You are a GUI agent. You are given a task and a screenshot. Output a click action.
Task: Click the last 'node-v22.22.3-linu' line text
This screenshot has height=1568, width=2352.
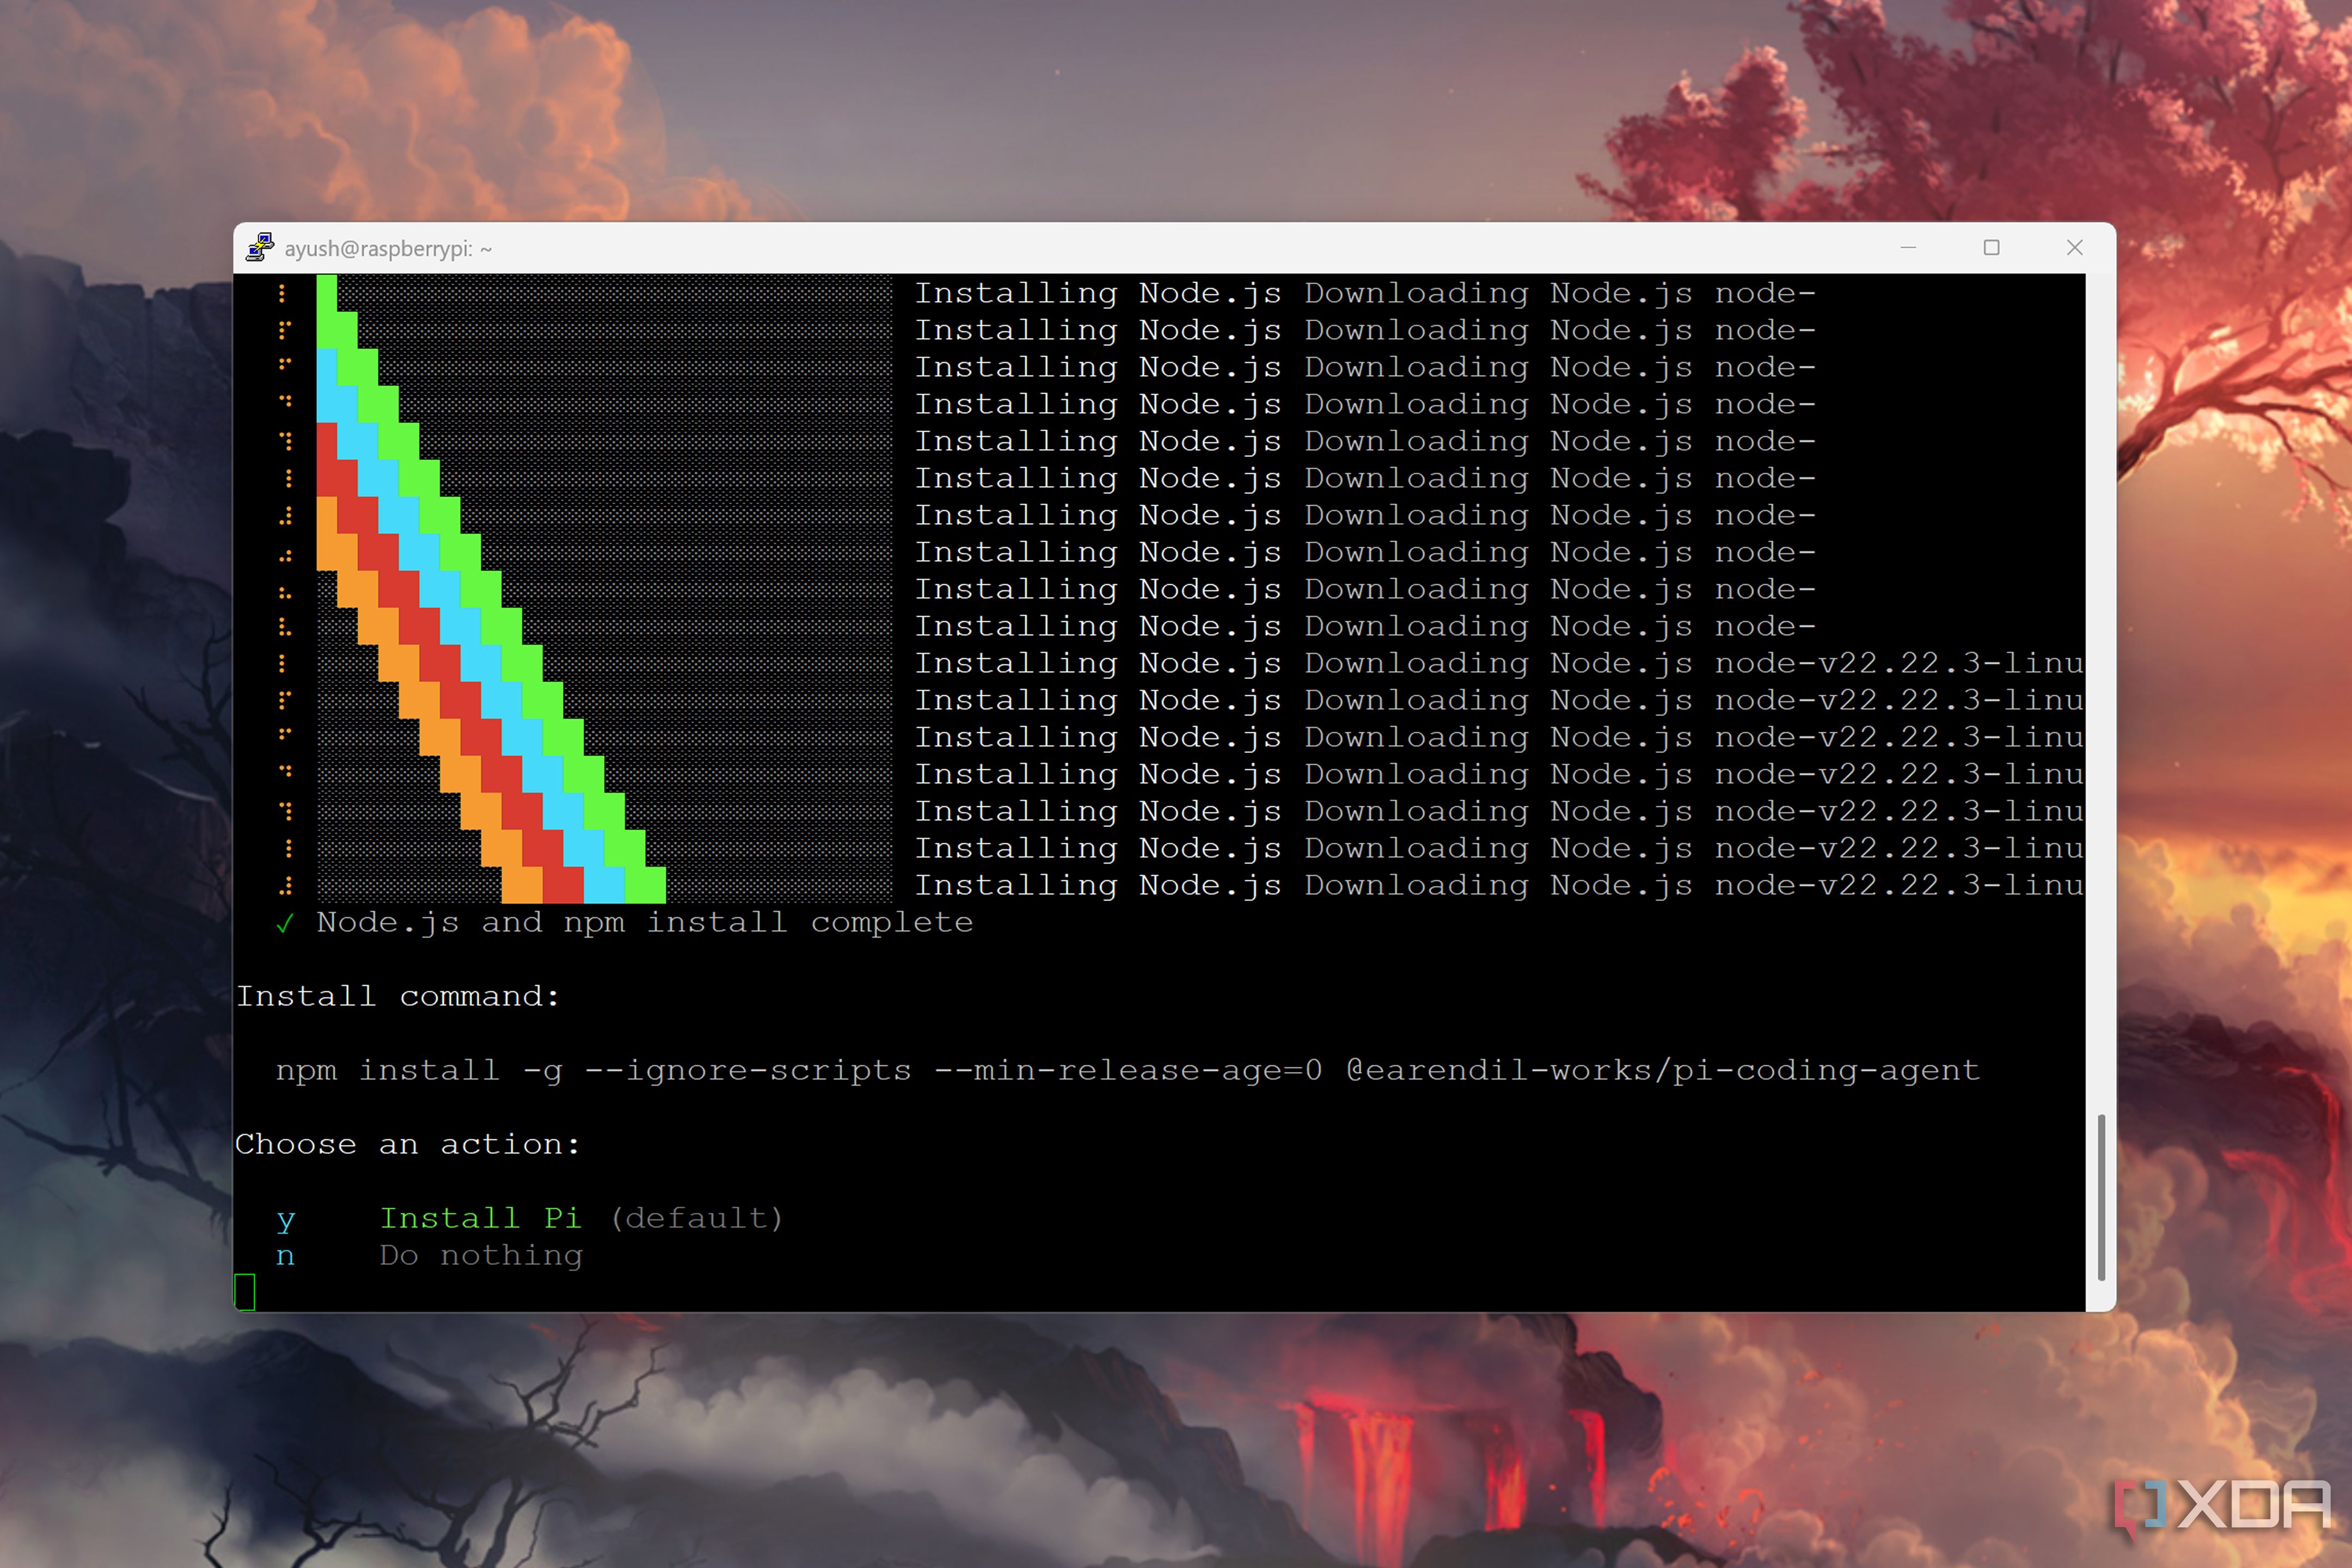point(1898,885)
